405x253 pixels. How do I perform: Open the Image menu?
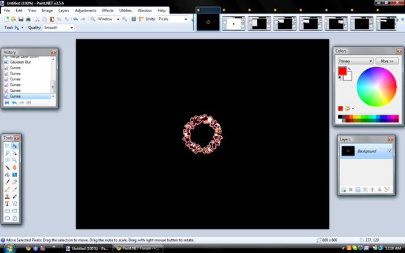pyautogui.click(x=47, y=10)
